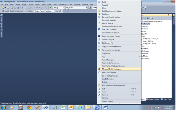The height and width of the screenshot is (113, 176).
Task: Select Set as StartUp Project
Action: coord(119,76)
